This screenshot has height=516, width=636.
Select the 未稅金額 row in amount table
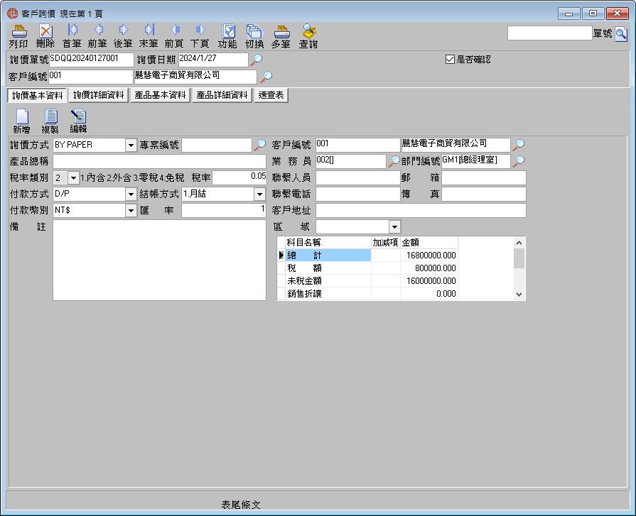(x=367, y=280)
